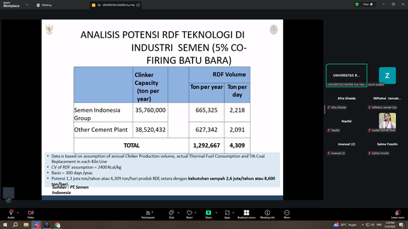Open the Apps panel

coord(227,214)
